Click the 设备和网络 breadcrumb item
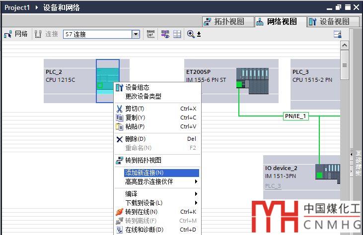363x235 pixels. [62, 7]
